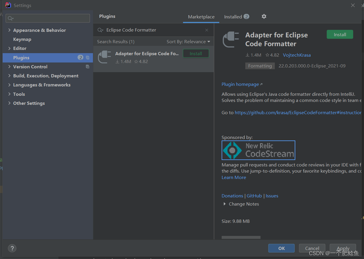Open VojtechKrasa vendor link

[297, 55]
